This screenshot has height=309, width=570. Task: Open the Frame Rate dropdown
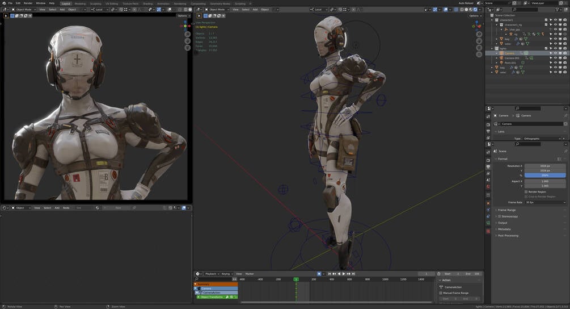click(x=544, y=202)
